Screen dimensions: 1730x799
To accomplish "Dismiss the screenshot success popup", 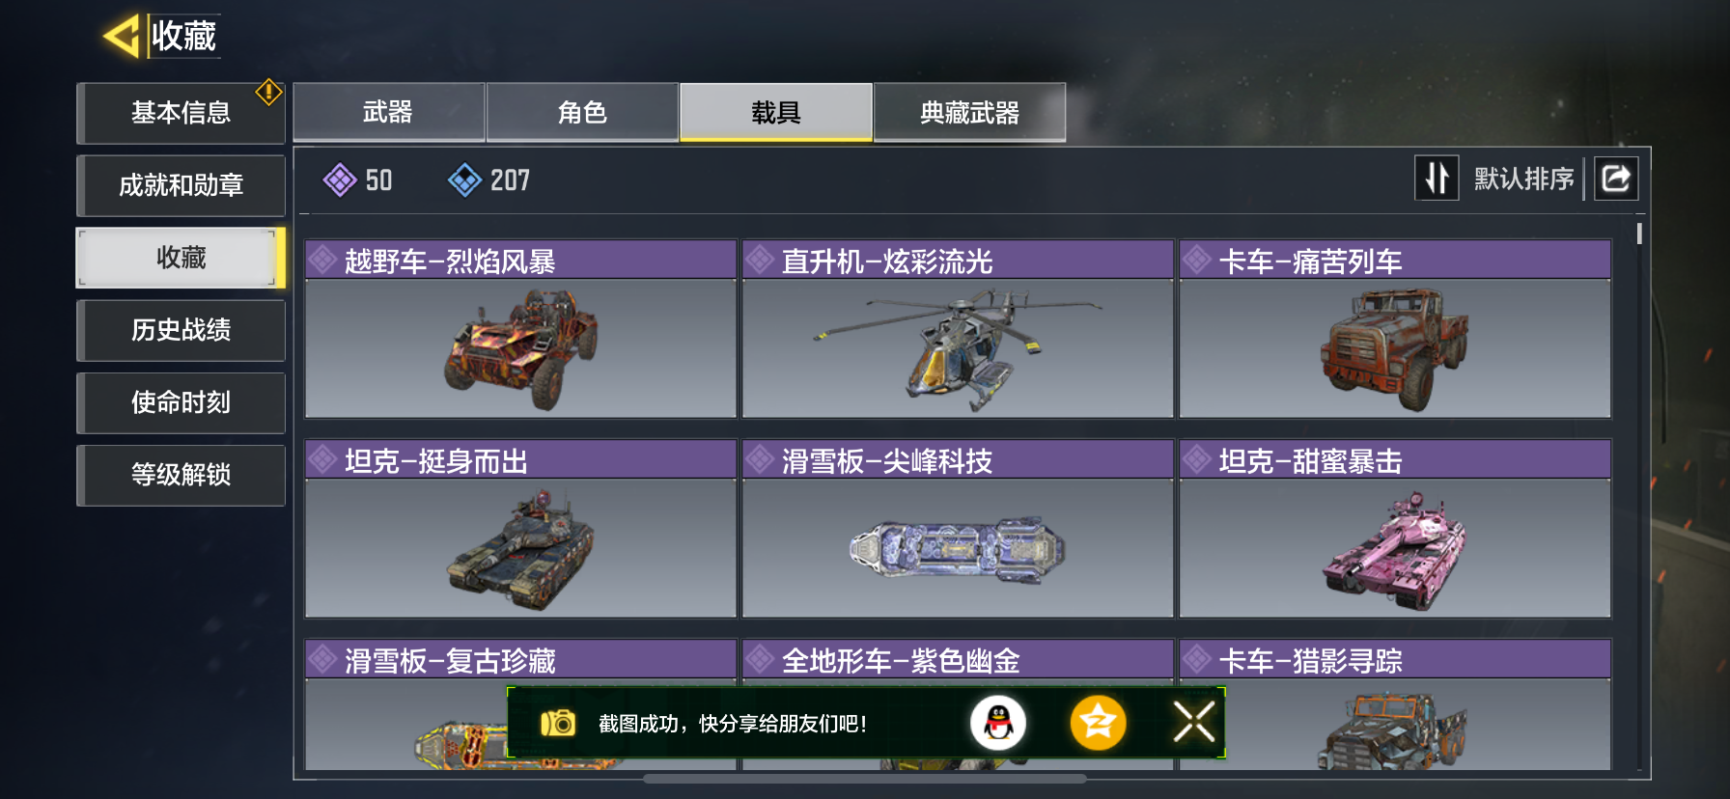I will coord(1194,722).
